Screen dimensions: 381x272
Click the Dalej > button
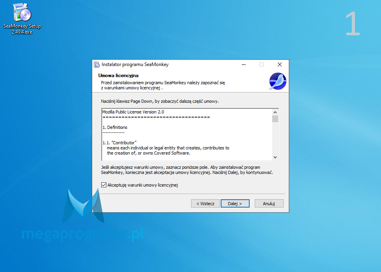[235, 204]
